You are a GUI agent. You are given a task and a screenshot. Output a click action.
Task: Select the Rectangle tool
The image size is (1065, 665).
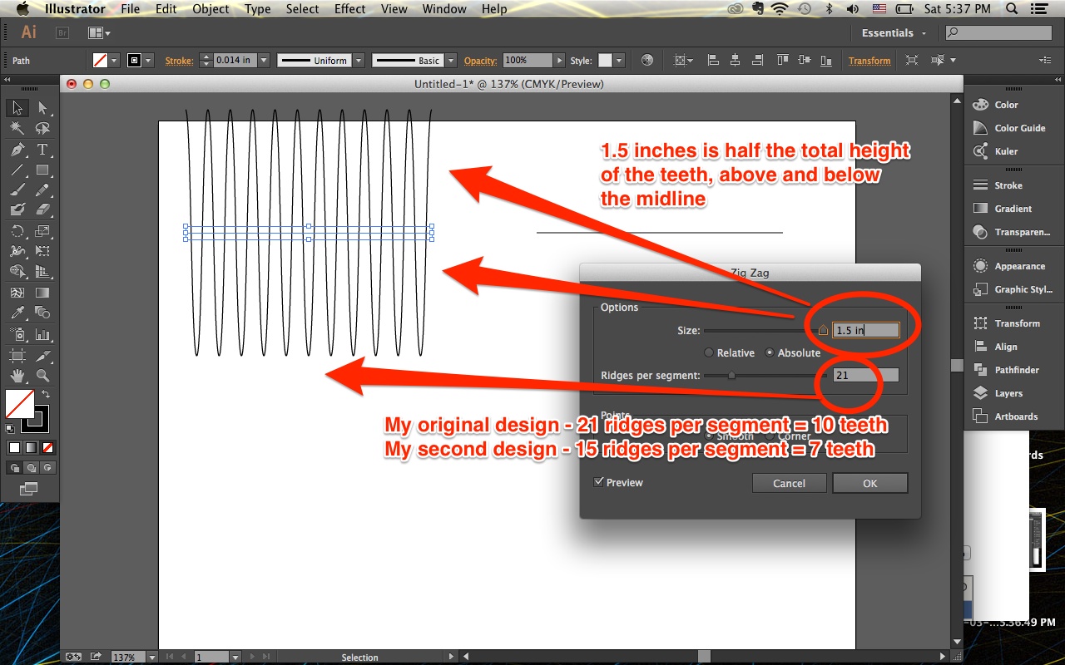42,170
